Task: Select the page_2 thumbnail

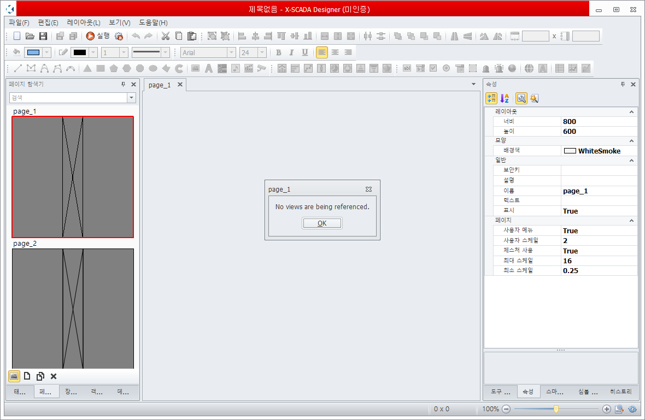Action: (x=73, y=309)
